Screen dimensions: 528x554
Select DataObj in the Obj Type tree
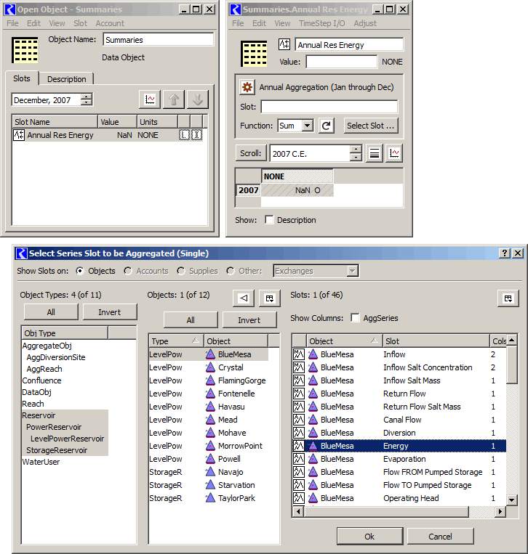(x=37, y=392)
